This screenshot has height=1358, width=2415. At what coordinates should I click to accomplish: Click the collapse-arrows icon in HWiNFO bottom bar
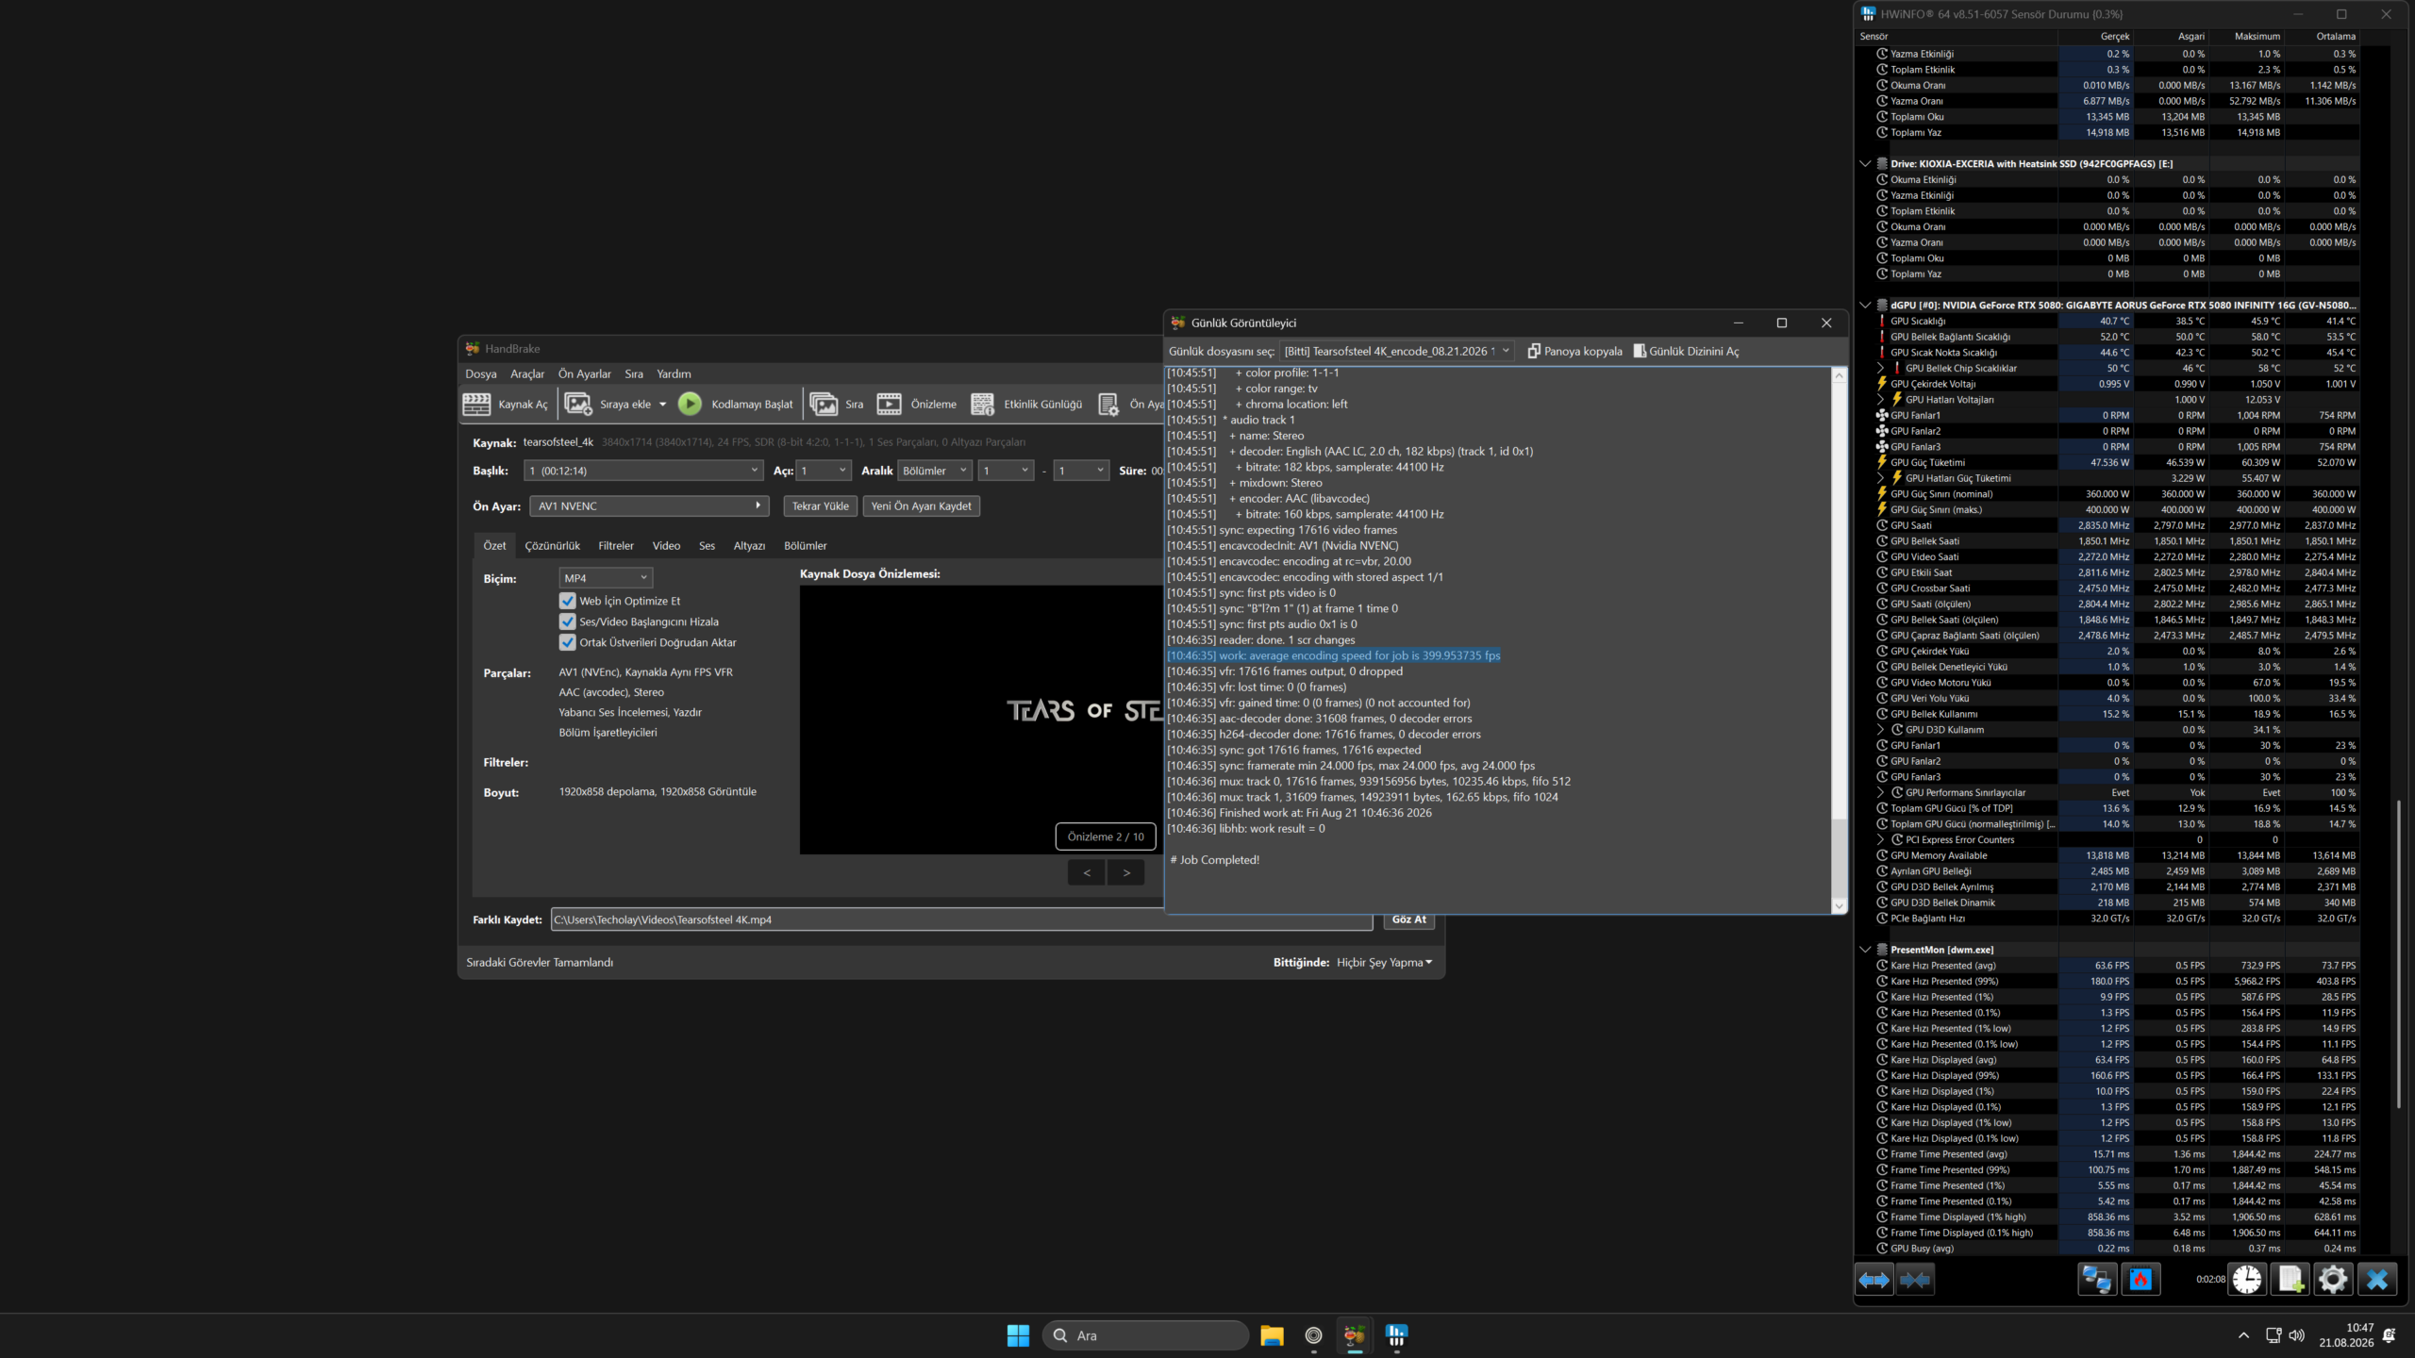(x=1915, y=1280)
